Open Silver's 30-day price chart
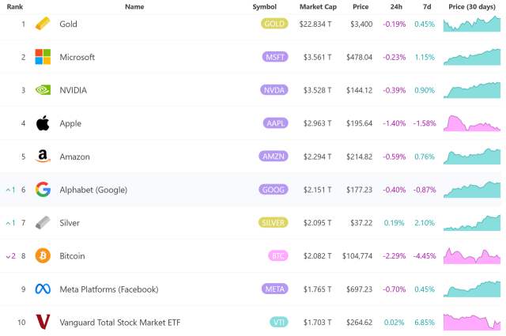This screenshot has width=506, height=336. pos(472,223)
